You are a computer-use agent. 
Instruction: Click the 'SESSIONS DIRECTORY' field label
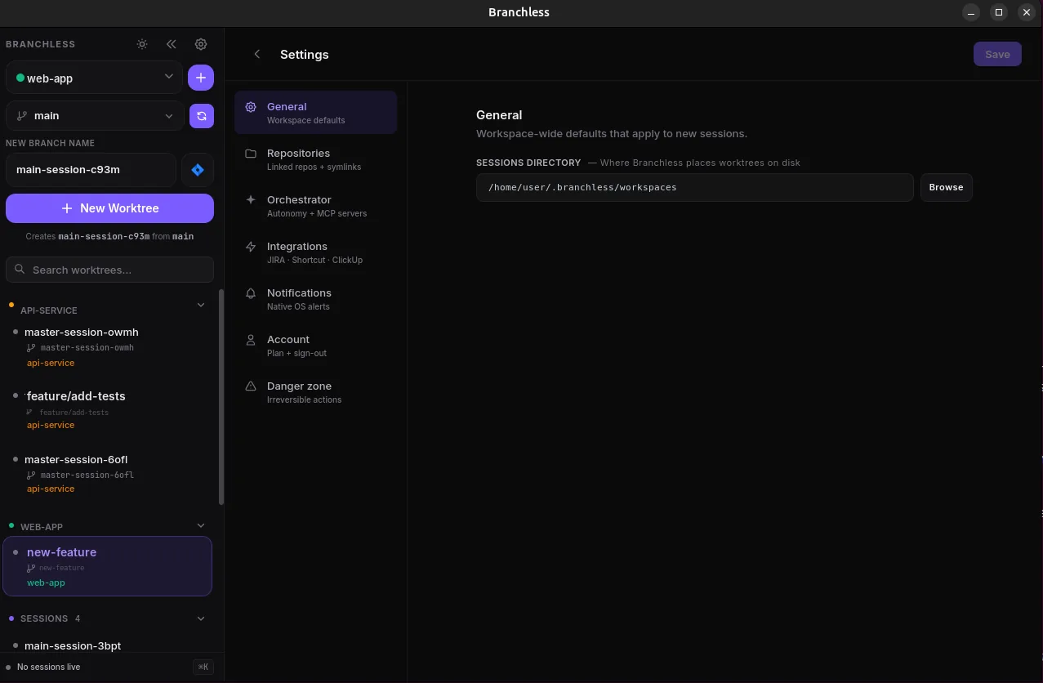pyautogui.click(x=528, y=163)
